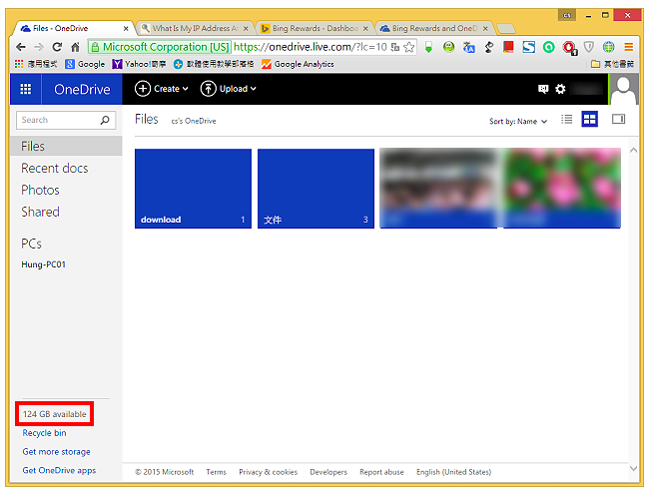The height and width of the screenshot is (492, 647).
Task: Click English (United States) language link
Action: [x=454, y=472]
